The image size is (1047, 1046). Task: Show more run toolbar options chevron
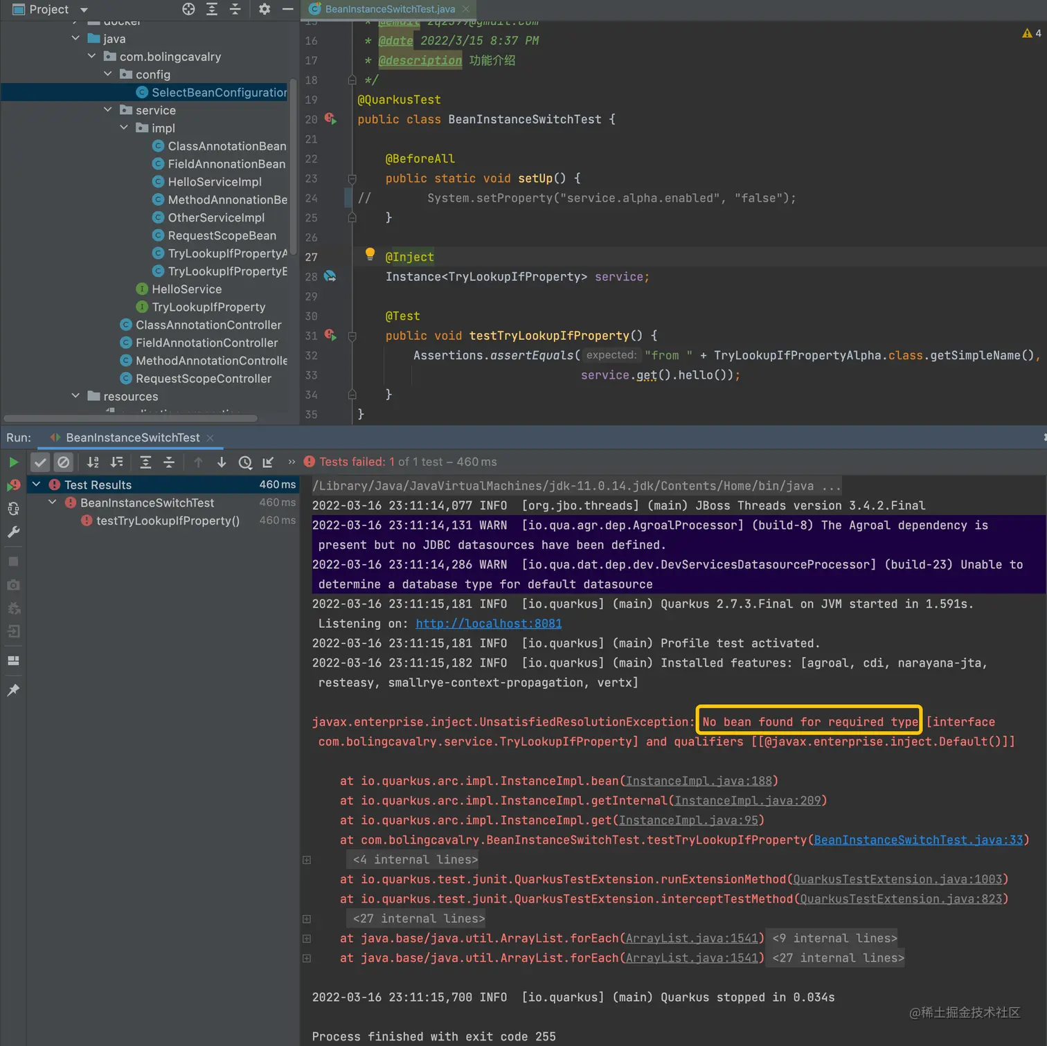point(292,462)
